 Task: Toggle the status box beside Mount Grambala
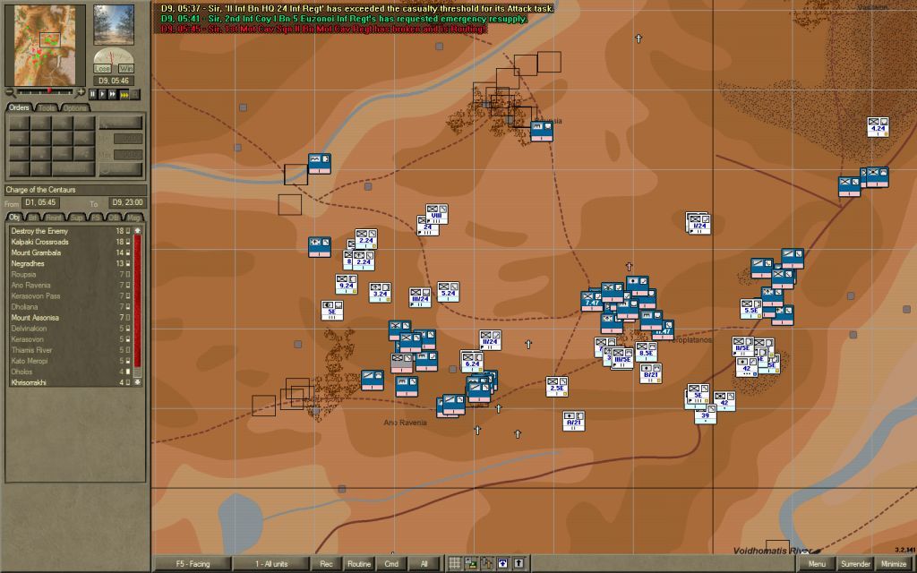128,252
